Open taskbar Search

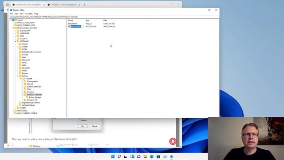(x=119, y=156)
